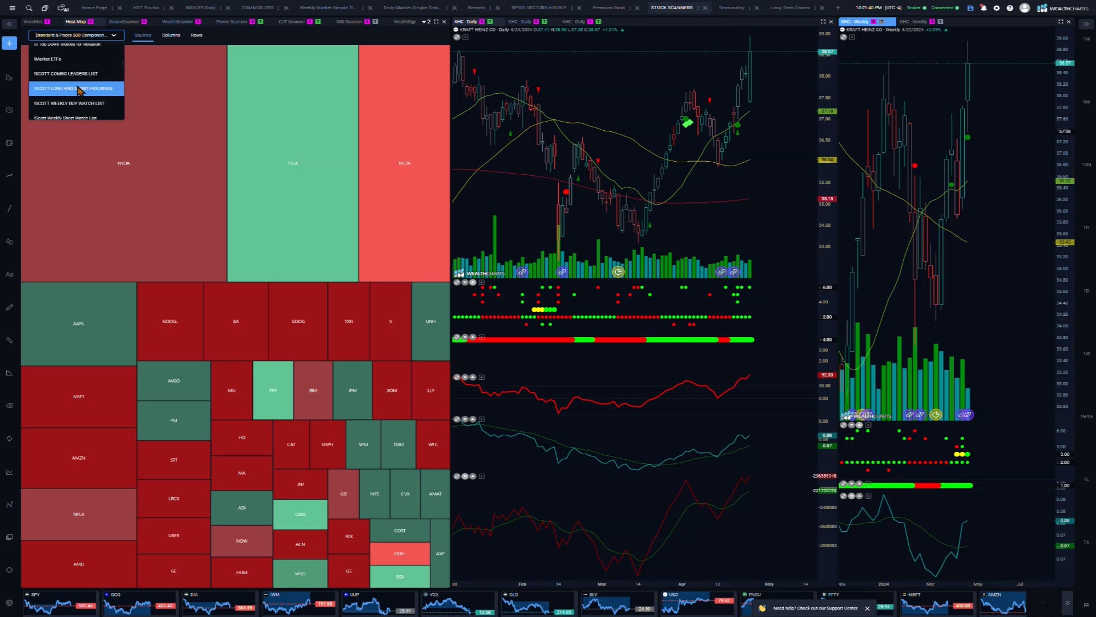1096x617 pixels.
Task: Toggle the T badge on Power Scanner tab
Action: [260, 22]
